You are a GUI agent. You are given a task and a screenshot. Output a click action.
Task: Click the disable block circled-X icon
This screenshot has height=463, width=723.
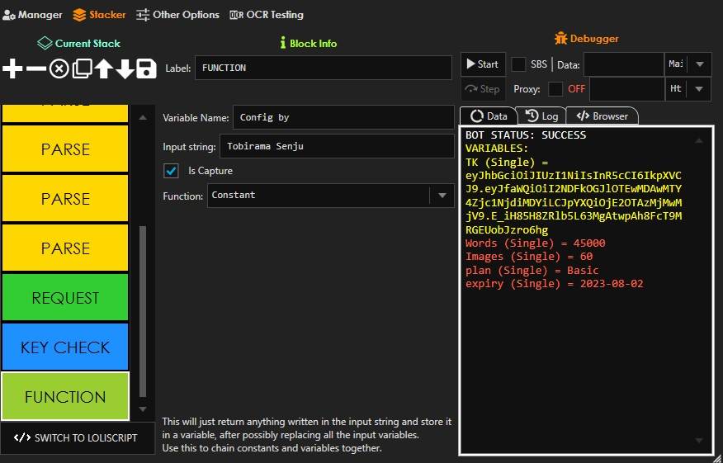tap(59, 69)
